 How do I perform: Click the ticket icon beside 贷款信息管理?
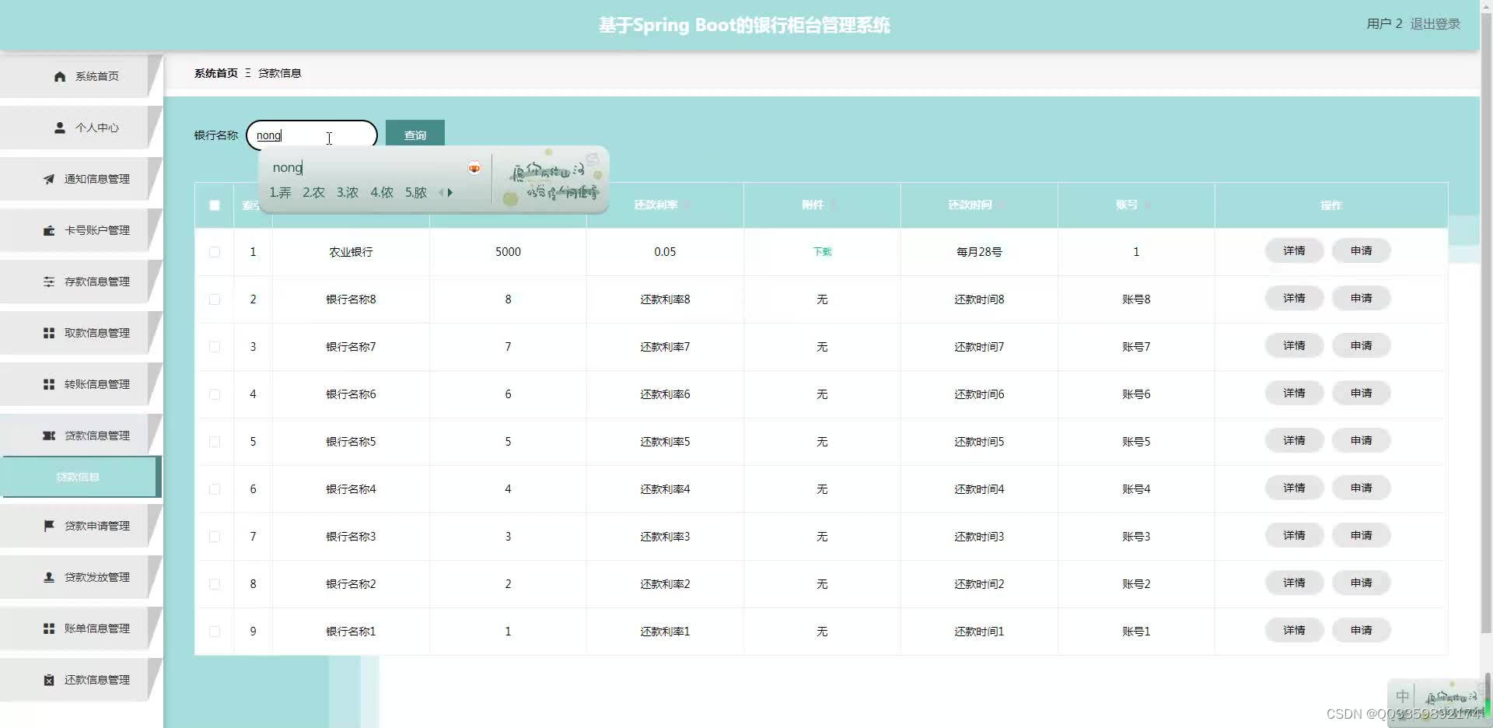pos(49,436)
